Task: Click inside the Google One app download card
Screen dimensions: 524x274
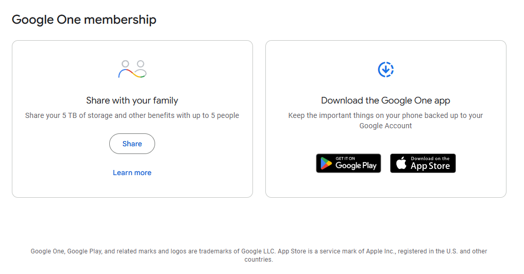Action: [x=385, y=119]
